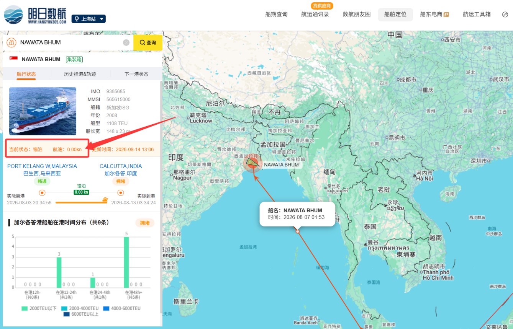Click the departure port circle marker

pyautogui.click(x=42, y=192)
